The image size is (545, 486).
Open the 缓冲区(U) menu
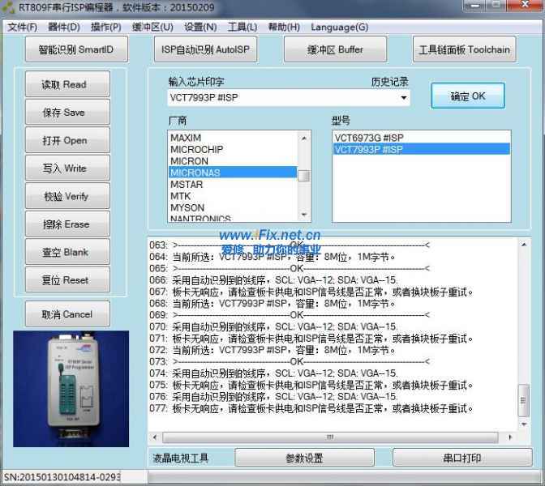152,27
